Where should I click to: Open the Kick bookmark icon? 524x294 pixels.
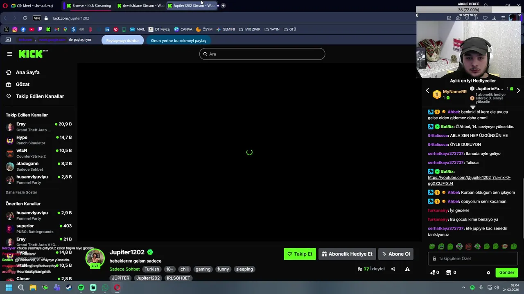point(48,29)
